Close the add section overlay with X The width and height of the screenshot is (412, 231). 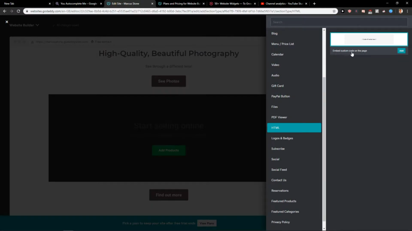(x=7, y=22)
